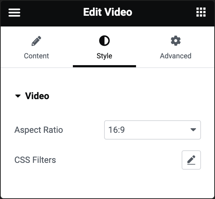Click the 16:9 value text

pos(117,130)
